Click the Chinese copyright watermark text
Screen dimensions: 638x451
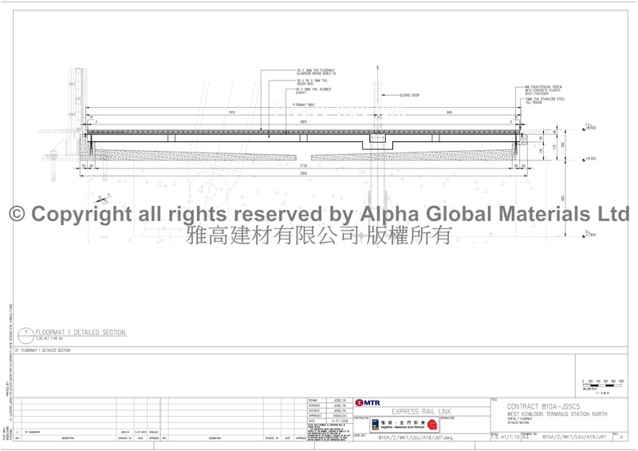click(x=319, y=235)
